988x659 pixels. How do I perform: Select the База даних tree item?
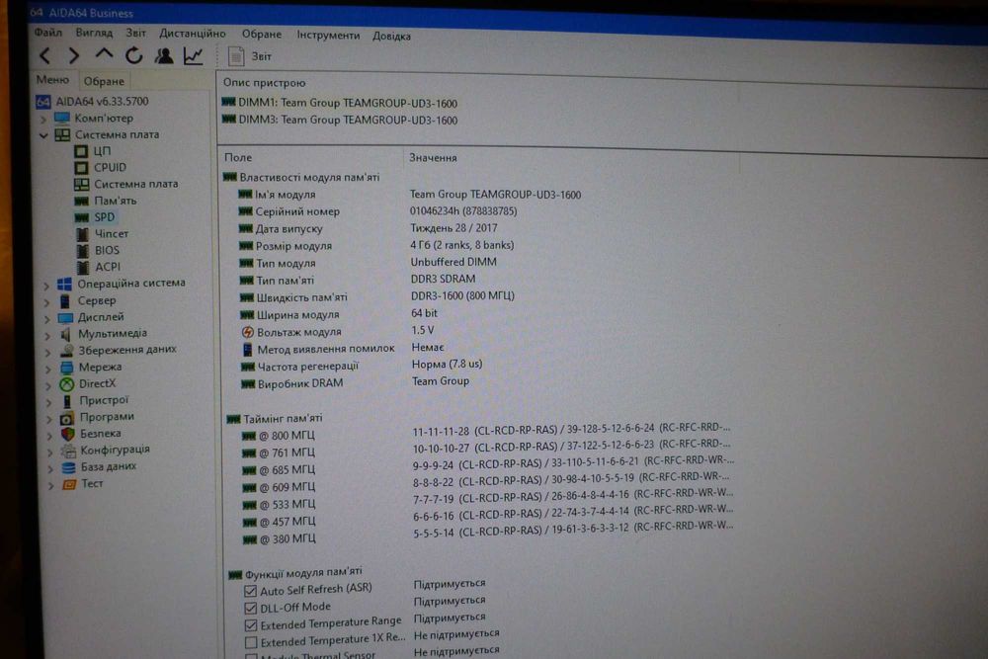[x=100, y=467]
